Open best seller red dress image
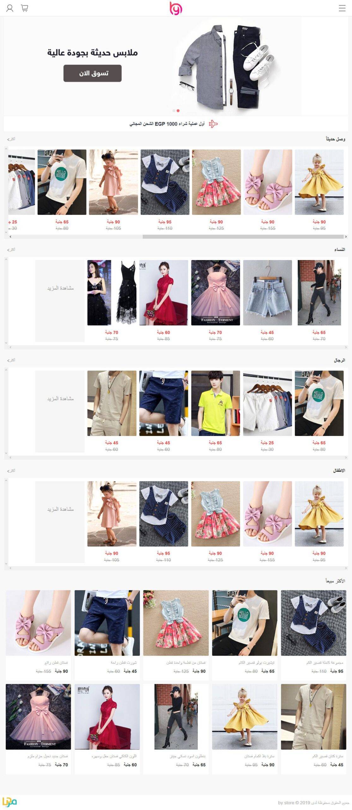352x810 pixels. pos(107,717)
